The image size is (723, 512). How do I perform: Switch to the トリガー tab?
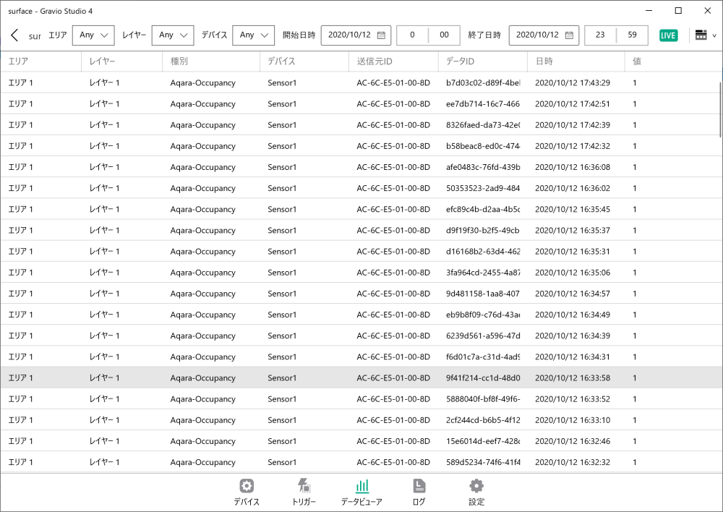304,486
